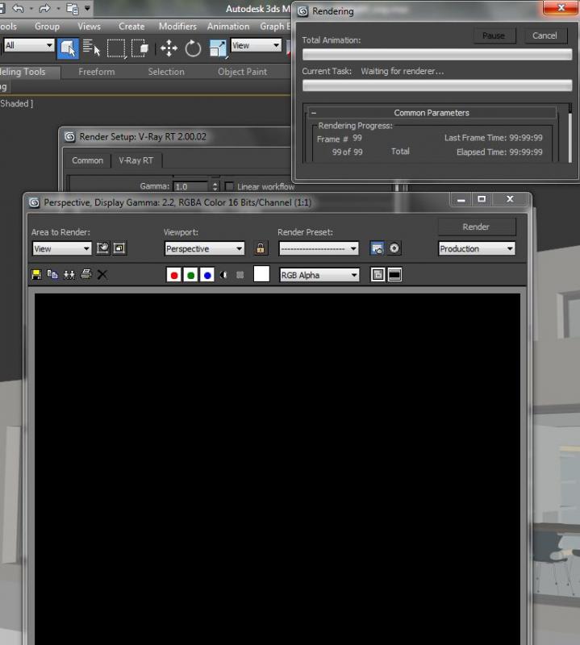Toggle the green channel display

190,275
